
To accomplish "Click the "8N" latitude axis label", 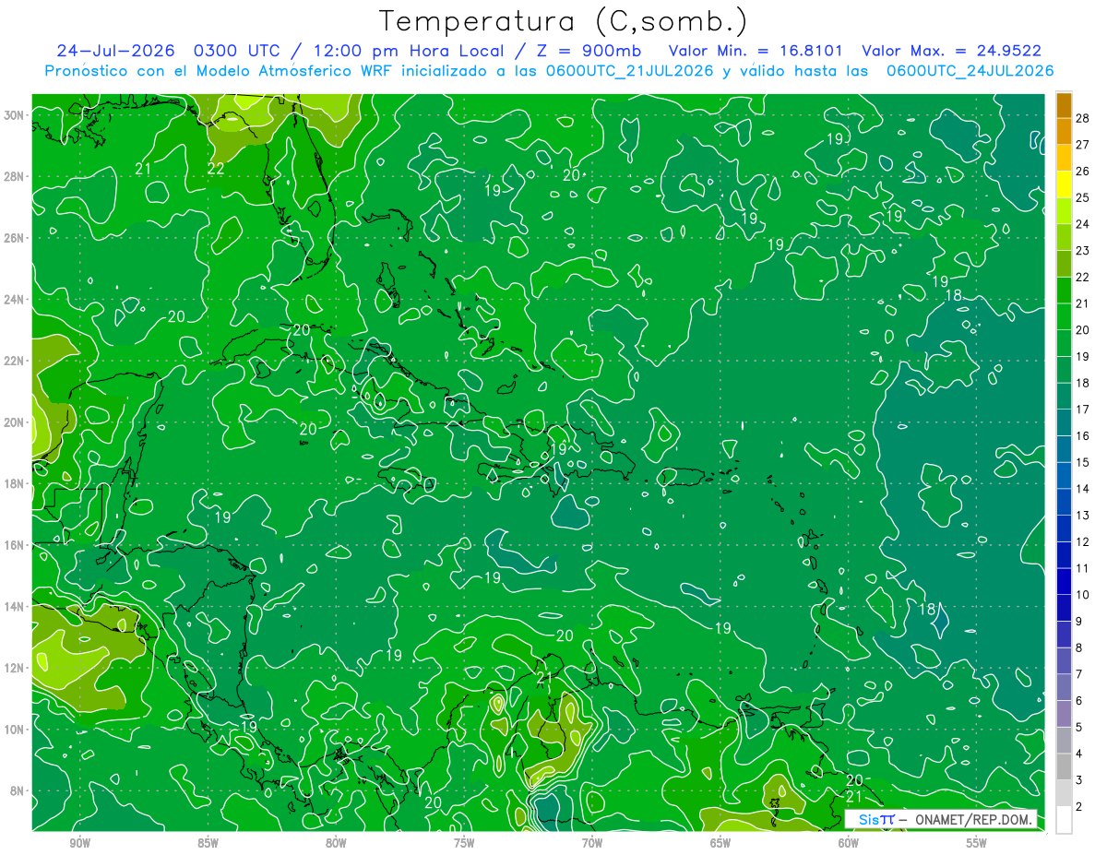I will click(x=18, y=791).
